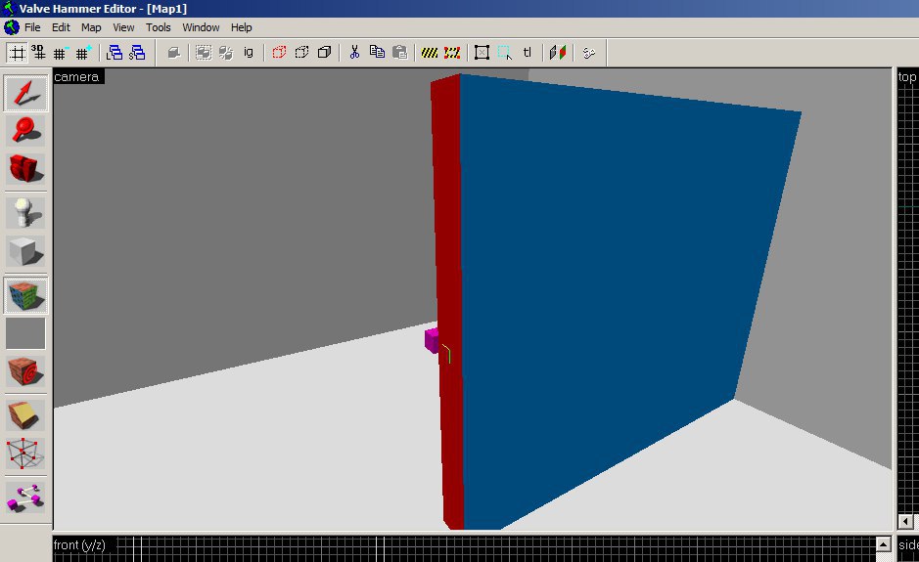919x562 pixels.
Task: Click the run map icon
Action: [589, 53]
